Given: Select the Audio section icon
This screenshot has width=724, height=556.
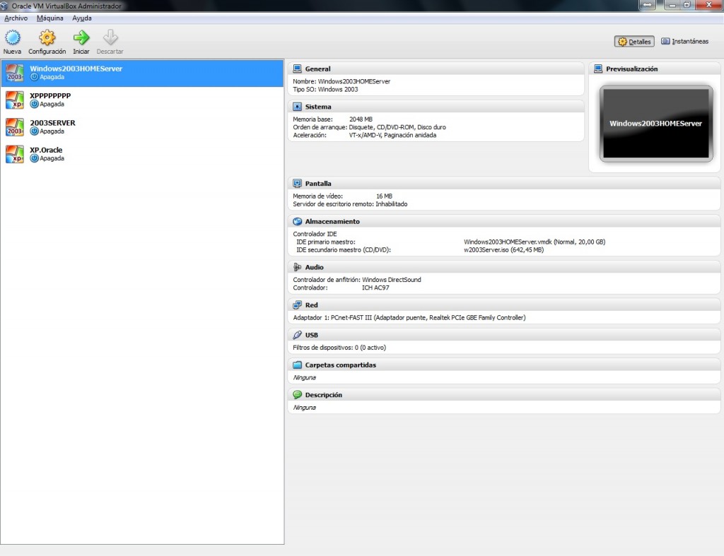Looking at the screenshot, I should (x=296, y=267).
